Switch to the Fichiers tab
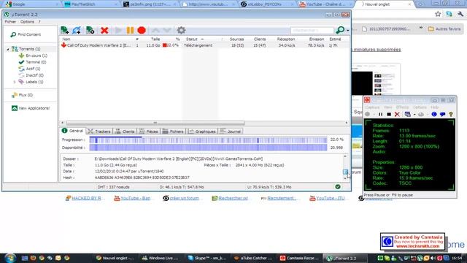The image size is (467, 263). [x=174, y=131]
